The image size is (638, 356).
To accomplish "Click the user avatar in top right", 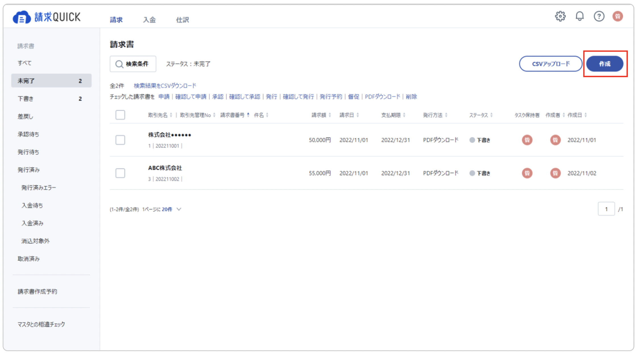I will tap(618, 16).
